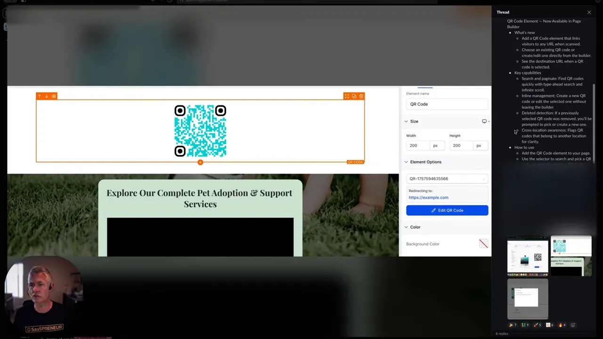Click 'QR Code Element — Now Available' heading
The image size is (603, 339).
544,24
